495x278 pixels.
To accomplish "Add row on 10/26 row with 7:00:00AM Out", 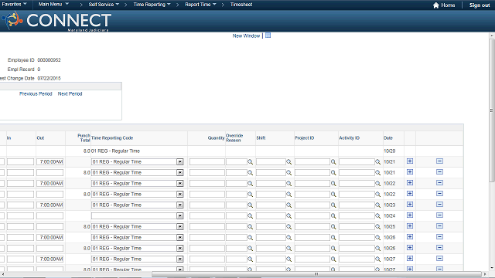I will [410, 237].
